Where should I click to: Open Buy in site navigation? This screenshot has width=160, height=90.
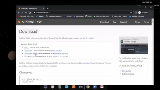click(114, 22)
